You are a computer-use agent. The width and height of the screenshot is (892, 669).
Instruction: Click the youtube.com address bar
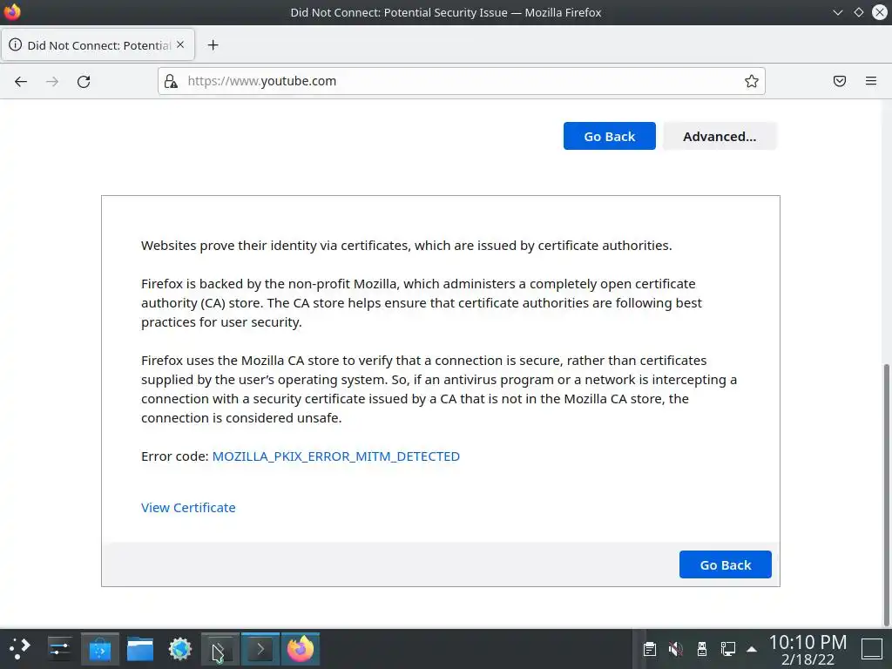(x=461, y=81)
